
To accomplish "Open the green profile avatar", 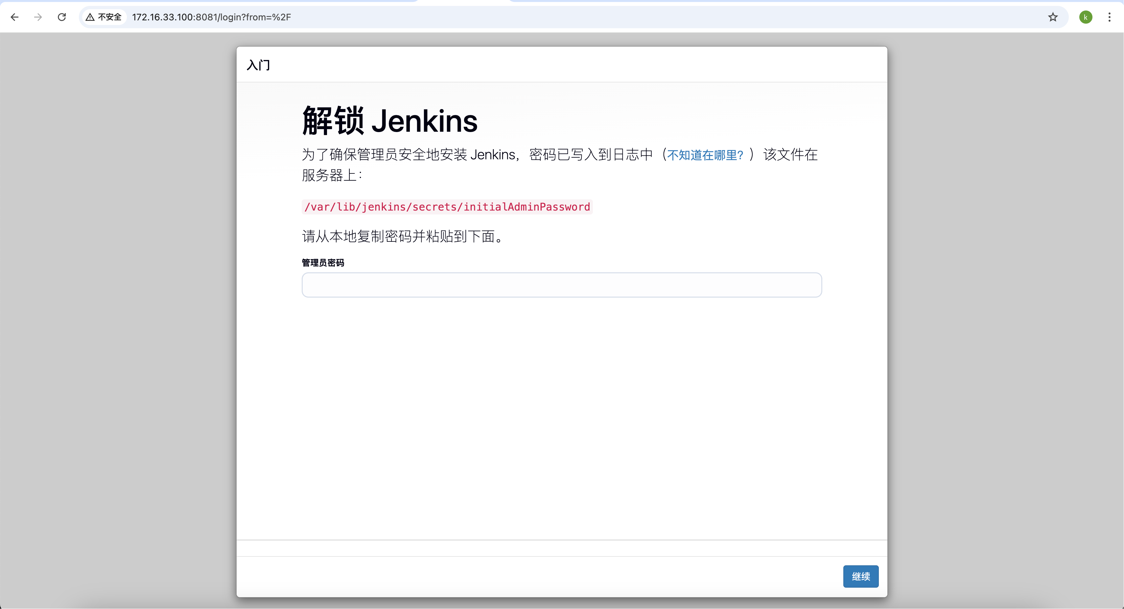I will pyautogui.click(x=1086, y=17).
